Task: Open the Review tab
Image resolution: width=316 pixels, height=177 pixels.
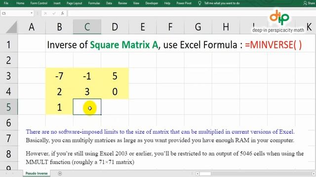Action: (x=122, y=3)
